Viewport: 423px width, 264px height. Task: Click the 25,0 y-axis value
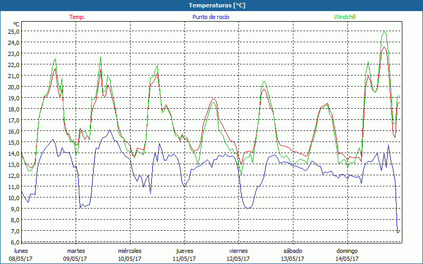(x=13, y=31)
